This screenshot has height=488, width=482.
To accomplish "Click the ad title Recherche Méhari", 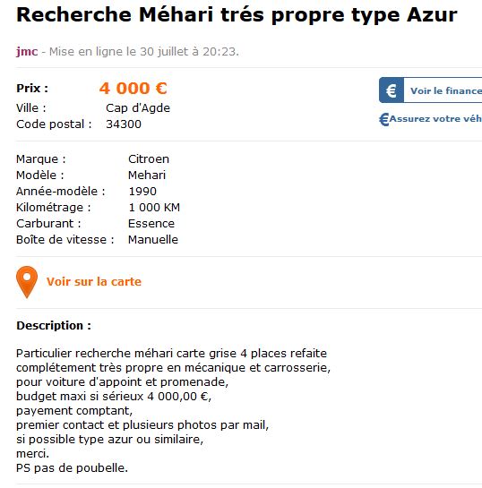I will (x=237, y=15).
